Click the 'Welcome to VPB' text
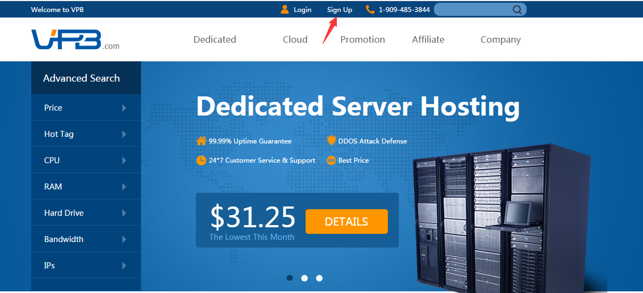 pos(58,10)
